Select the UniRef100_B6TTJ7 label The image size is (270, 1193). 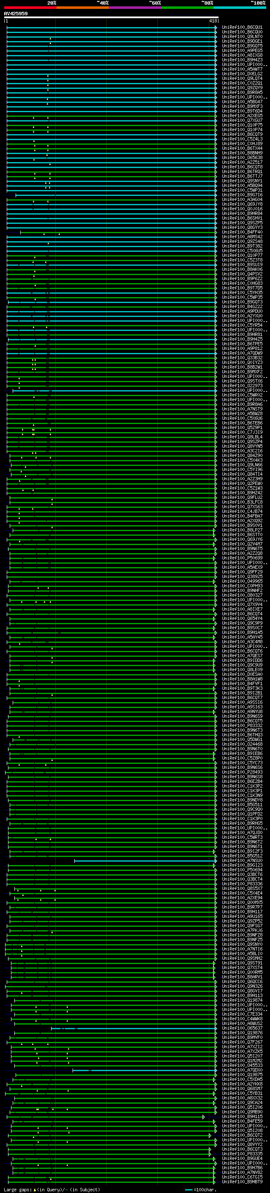click(242, 176)
